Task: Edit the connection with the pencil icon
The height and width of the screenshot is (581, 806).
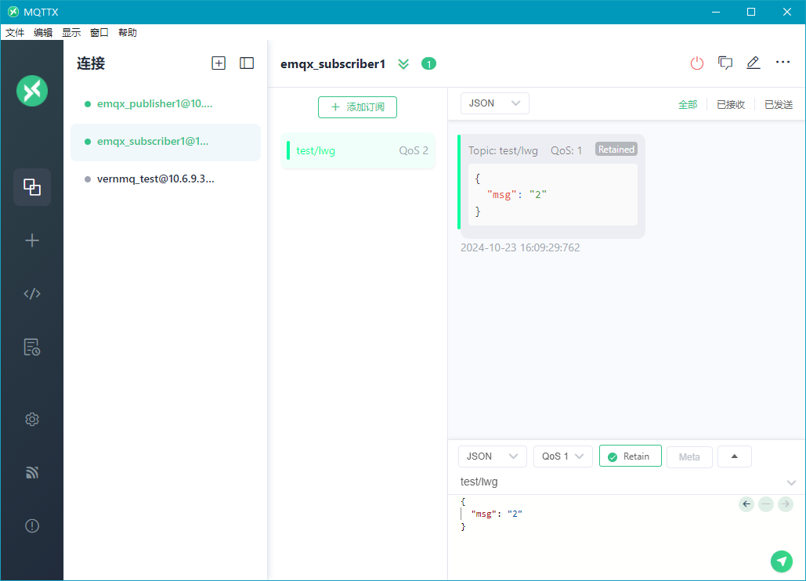Action: pyautogui.click(x=753, y=63)
